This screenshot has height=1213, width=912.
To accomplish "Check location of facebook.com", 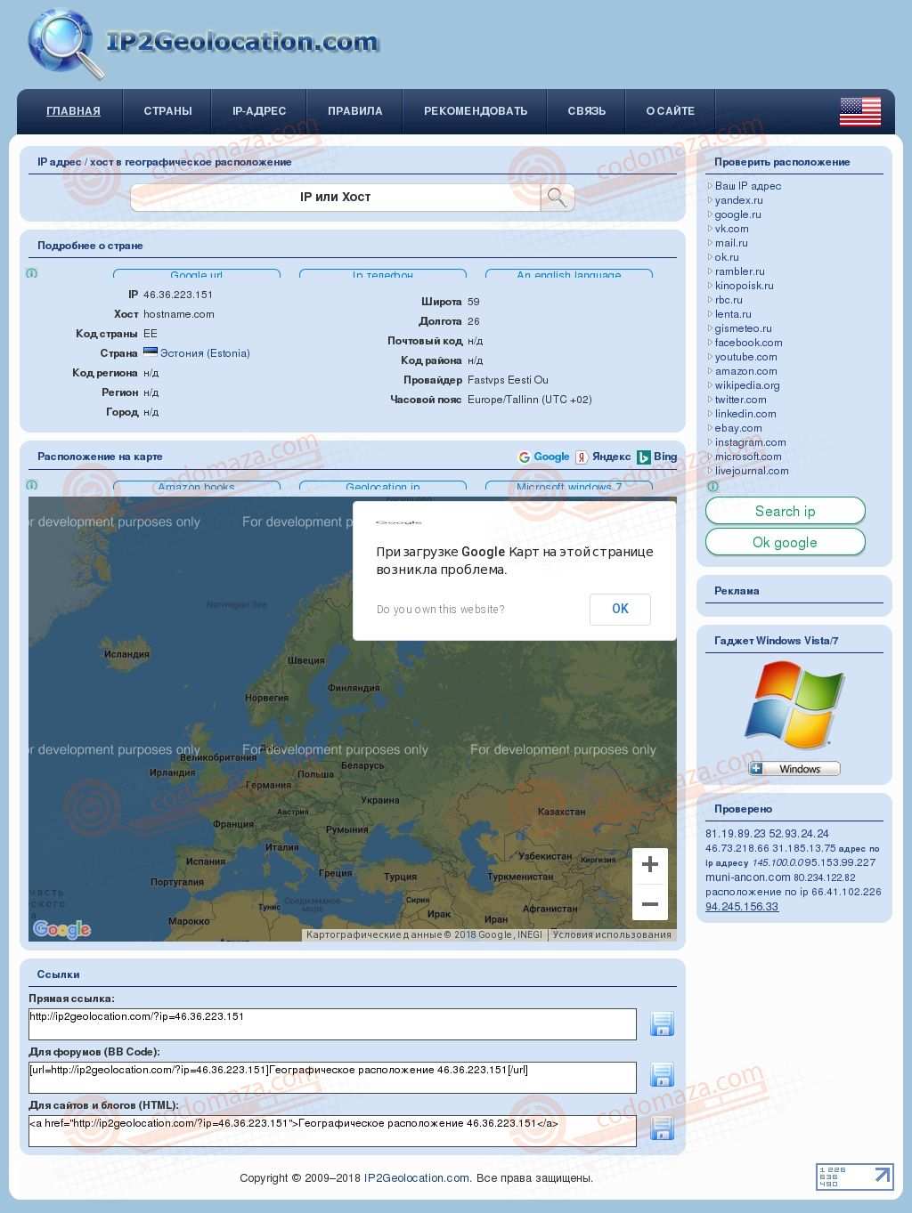I will pyautogui.click(x=749, y=343).
